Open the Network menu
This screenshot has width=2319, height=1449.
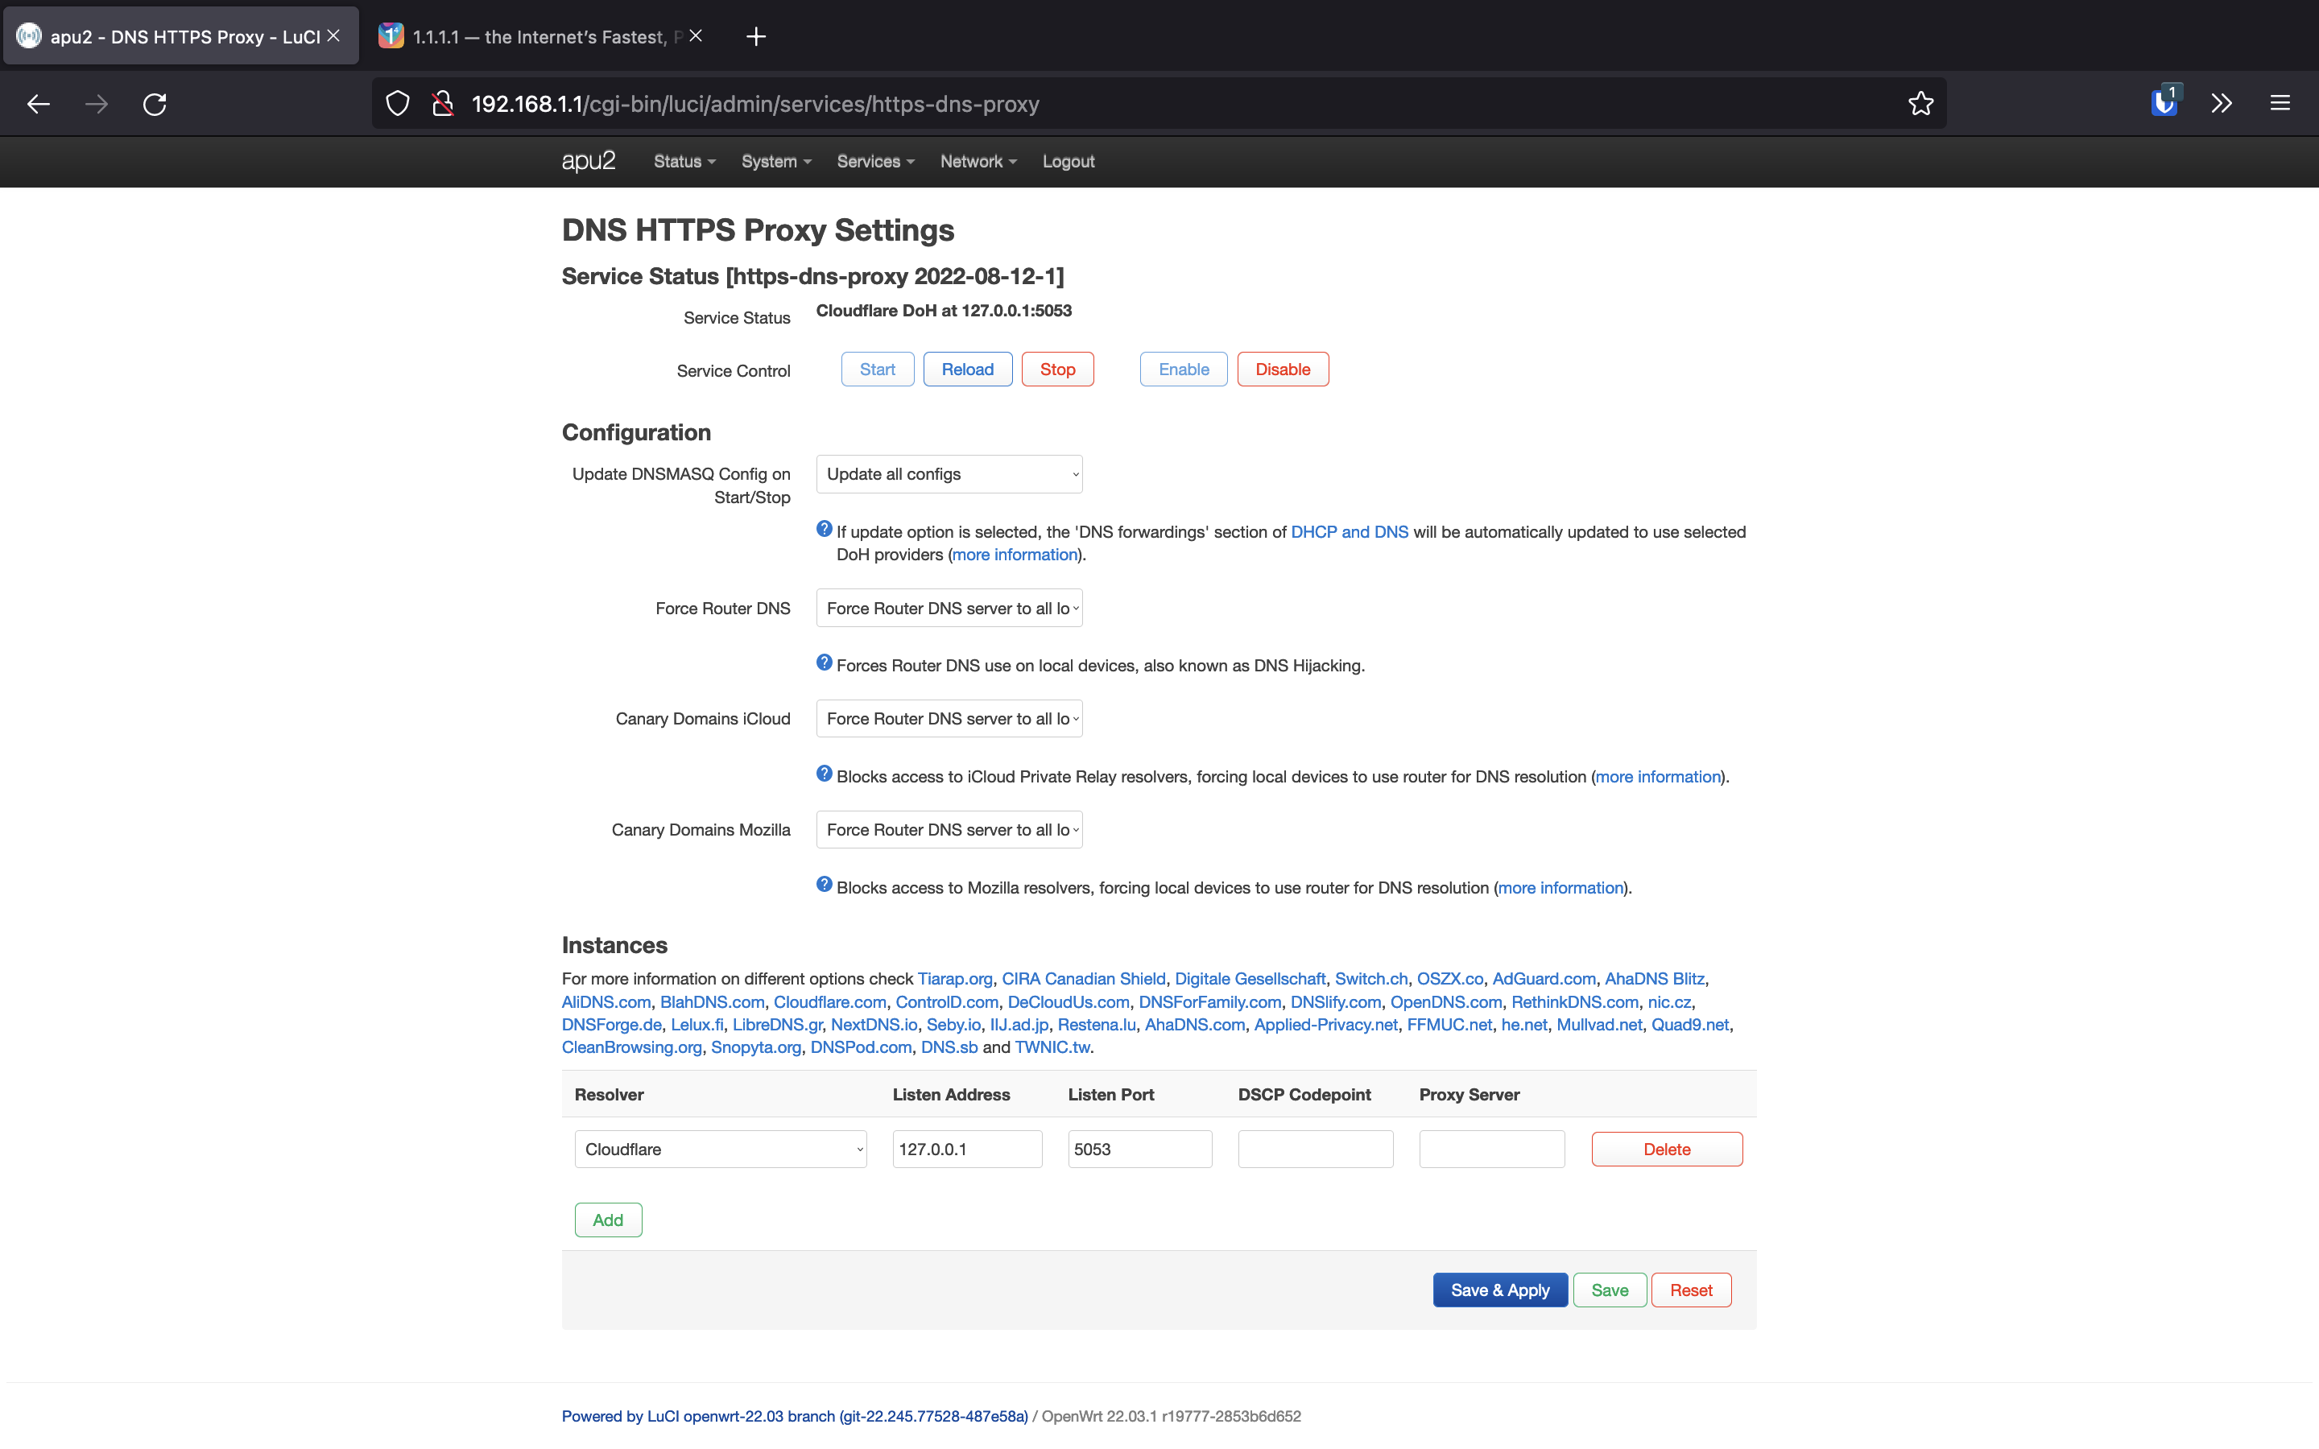click(x=978, y=161)
